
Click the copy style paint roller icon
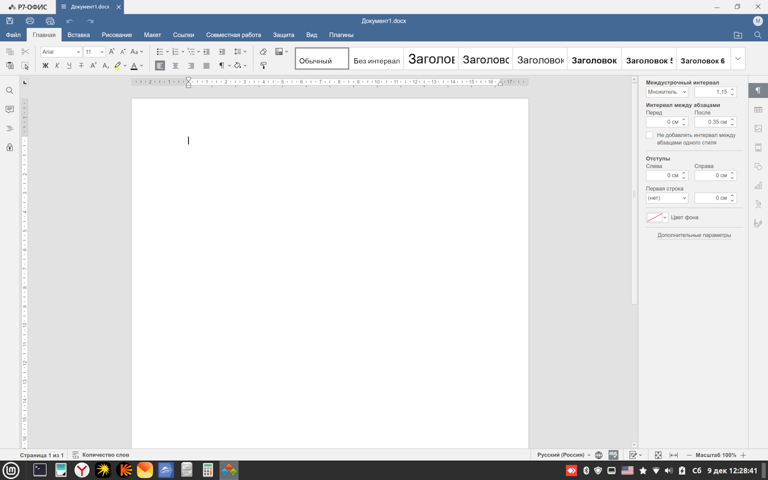[263, 66]
